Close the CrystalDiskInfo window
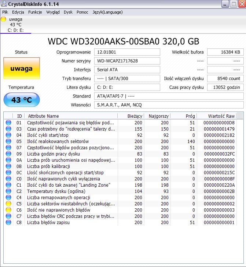This screenshot has width=246, height=267. tap(242, 4)
